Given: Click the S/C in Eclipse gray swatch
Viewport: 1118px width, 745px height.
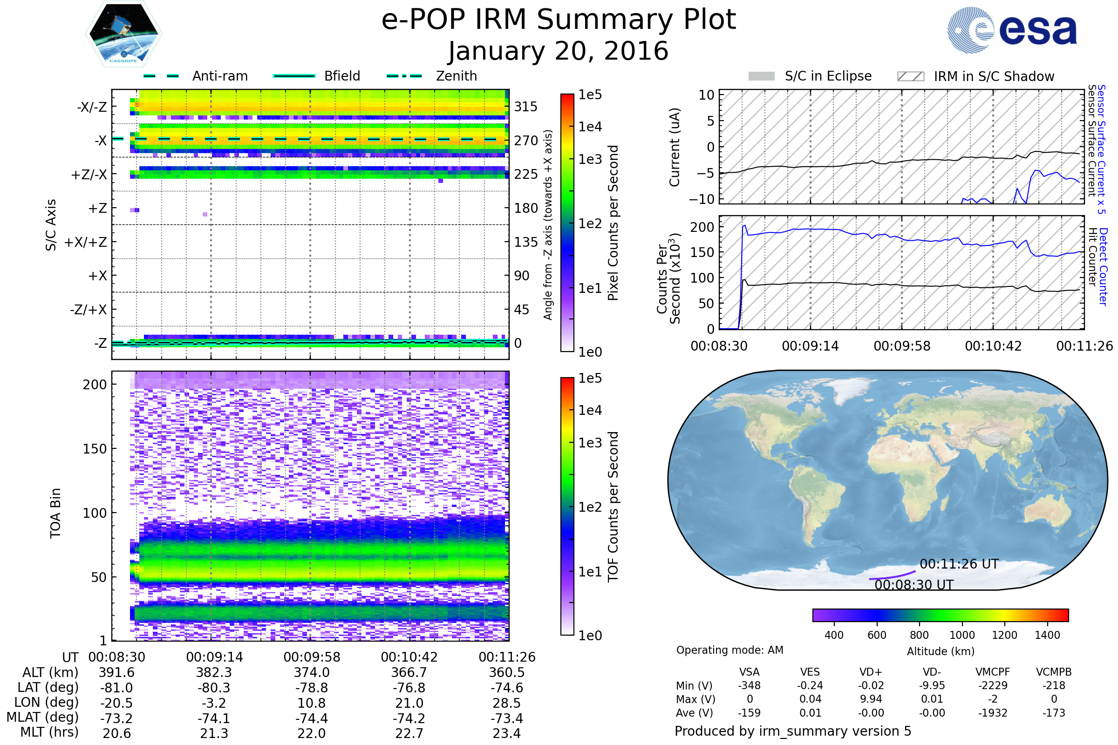Looking at the screenshot, I should (x=762, y=76).
